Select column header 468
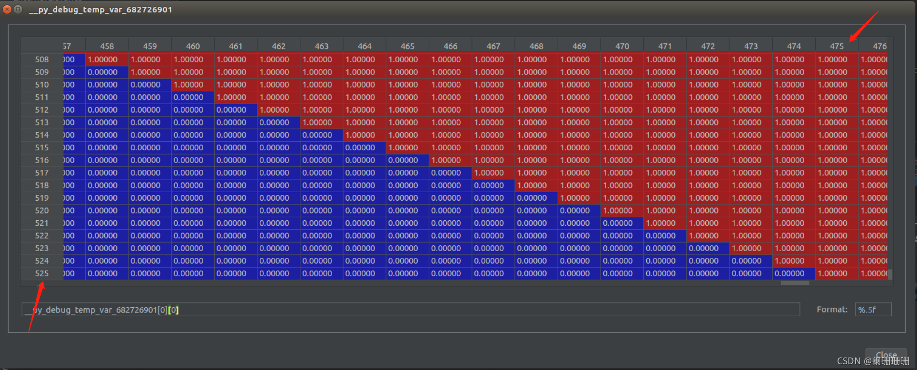917x370 pixels. pos(536,46)
